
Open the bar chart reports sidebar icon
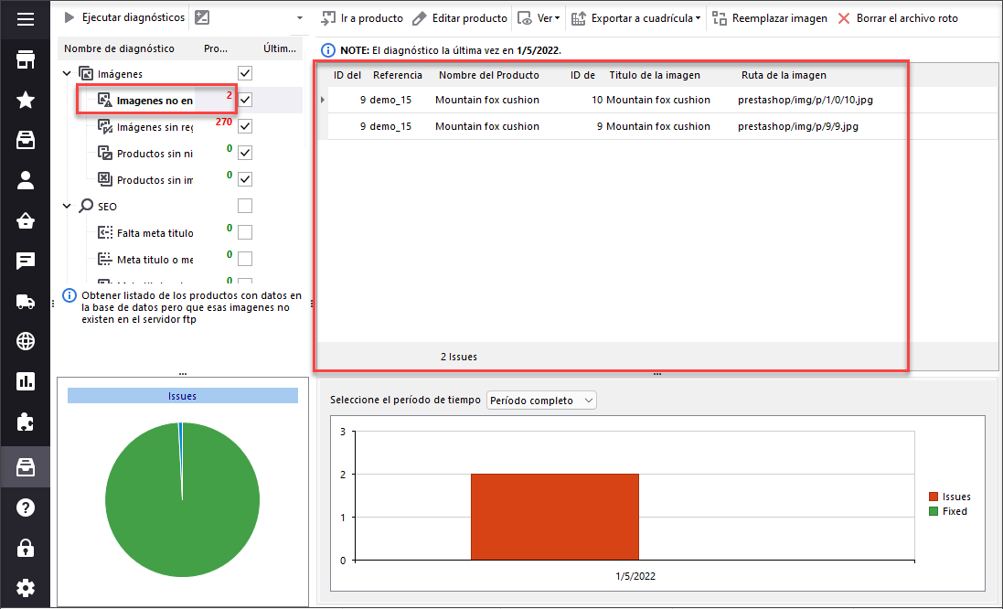coord(26,382)
